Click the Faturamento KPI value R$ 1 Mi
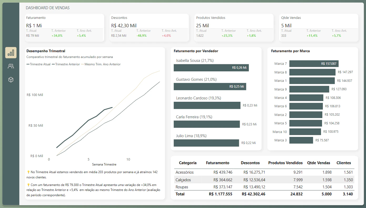366x208 pixels. pos(34,25)
